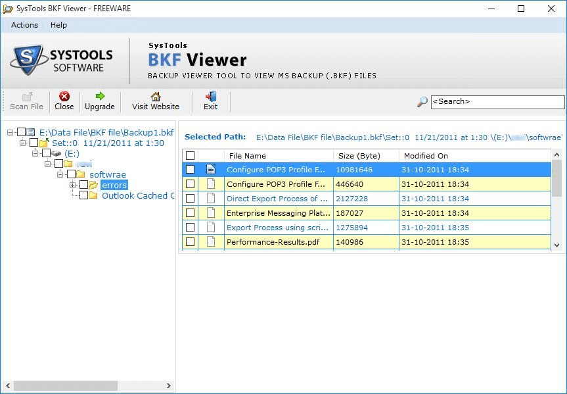567x394 pixels.
Task: Check the box for the 10981646-byte file
Action: click(191, 170)
